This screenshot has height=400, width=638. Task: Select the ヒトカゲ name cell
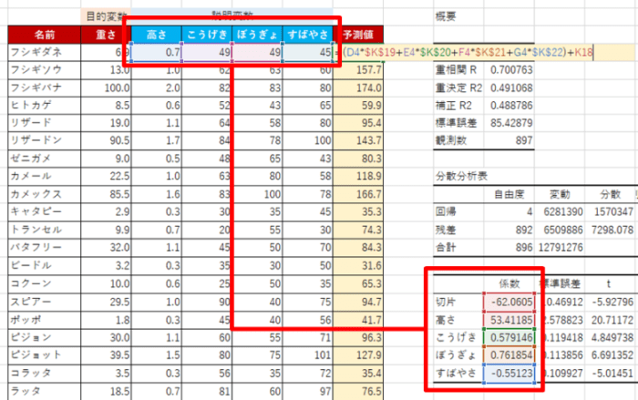45,105
